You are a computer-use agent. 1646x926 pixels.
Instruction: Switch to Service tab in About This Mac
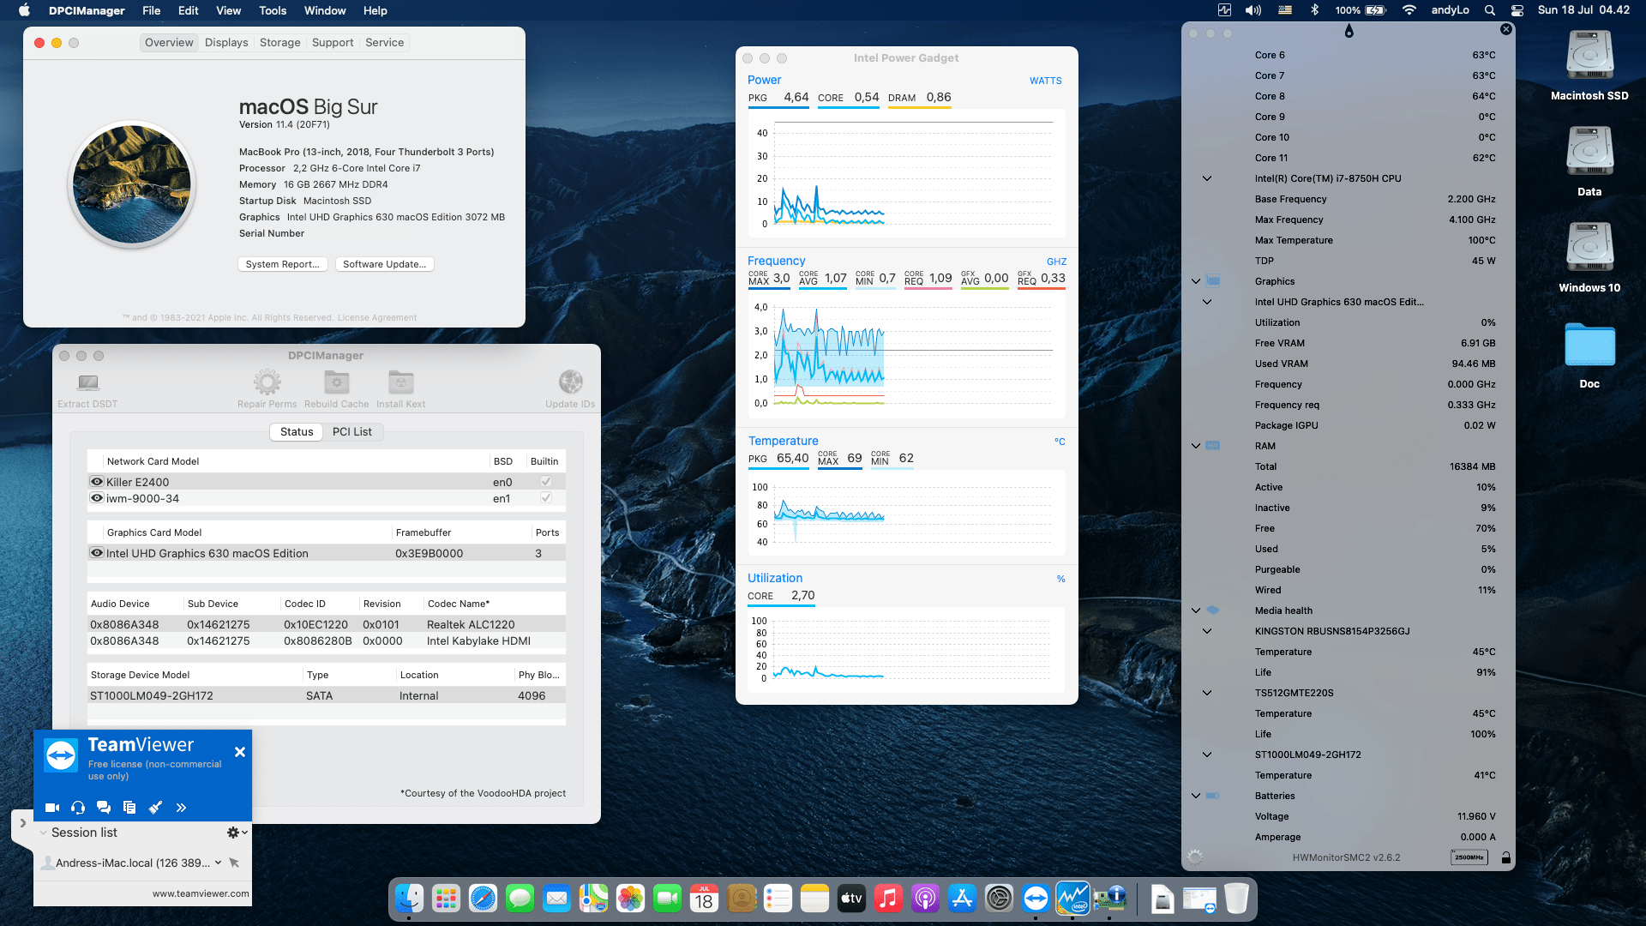pos(384,43)
